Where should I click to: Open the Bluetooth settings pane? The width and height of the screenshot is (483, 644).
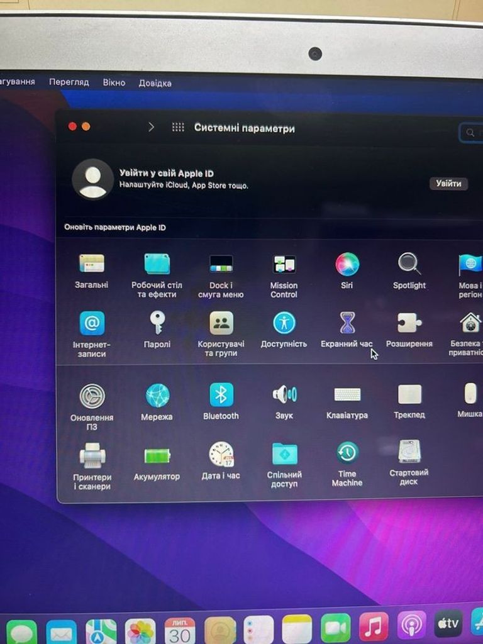pos(221,396)
